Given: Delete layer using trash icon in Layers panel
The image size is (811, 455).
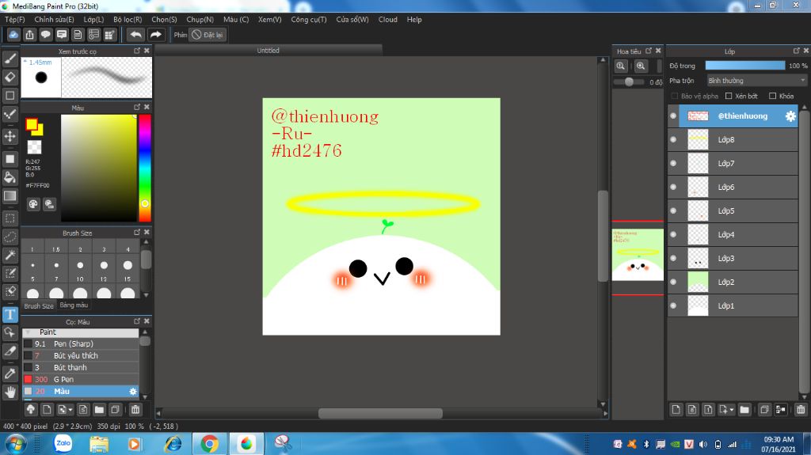Looking at the screenshot, I should tap(801, 410).
